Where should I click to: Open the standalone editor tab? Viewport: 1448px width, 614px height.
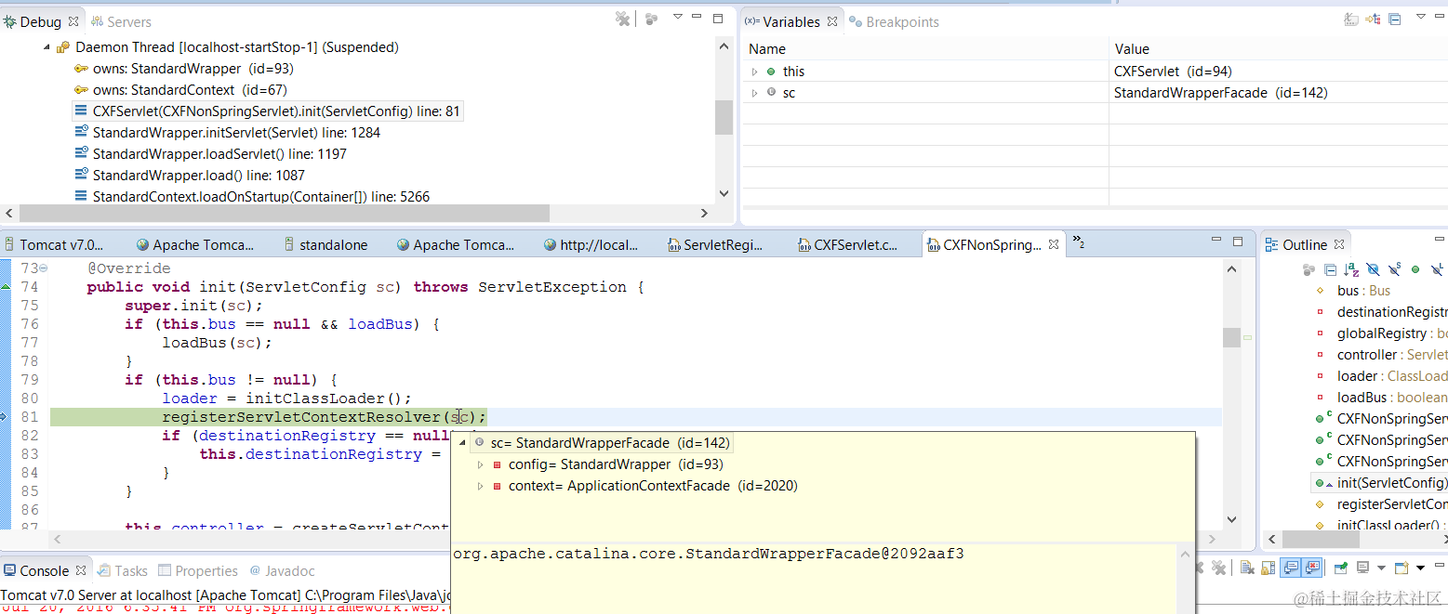point(324,245)
